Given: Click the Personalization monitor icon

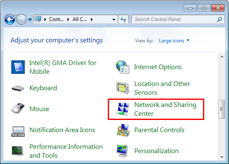Looking at the screenshot, I should [x=122, y=151].
